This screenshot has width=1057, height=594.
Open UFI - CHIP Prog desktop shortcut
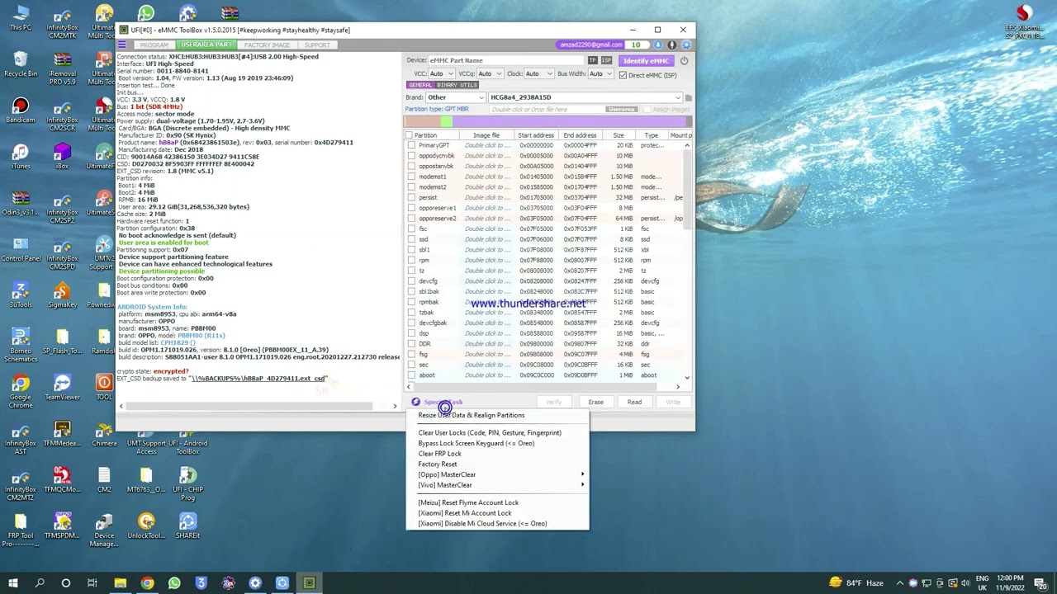[x=187, y=483]
